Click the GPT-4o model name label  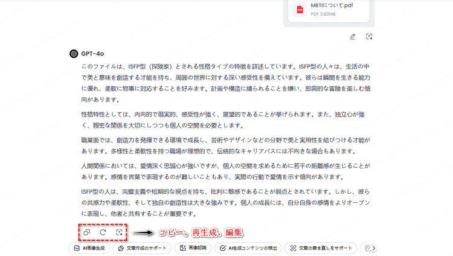[92, 54]
